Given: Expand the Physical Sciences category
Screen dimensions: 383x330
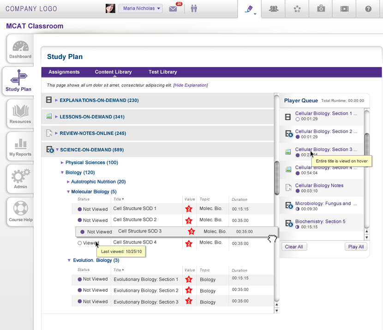Looking at the screenshot, I should pyautogui.click(x=63, y=162).
